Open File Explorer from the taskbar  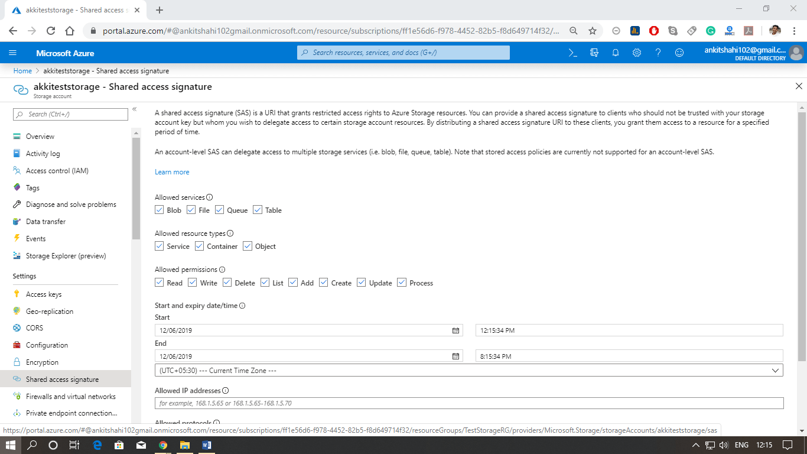tap(184, 445)
